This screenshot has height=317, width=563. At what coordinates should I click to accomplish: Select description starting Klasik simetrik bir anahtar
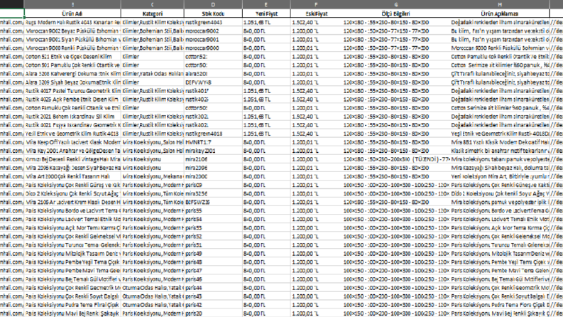point(499,151)
